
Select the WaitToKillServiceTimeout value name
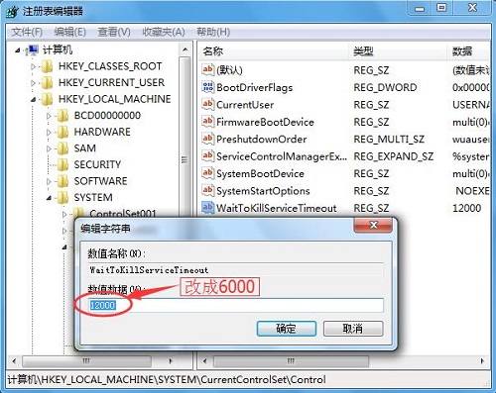pyautogui.click(x=277, y=208)
